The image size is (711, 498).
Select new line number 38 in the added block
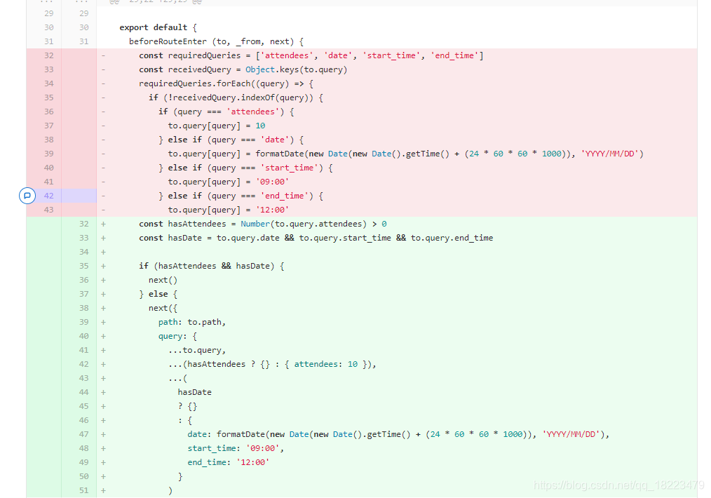click(x=84, y=308)
